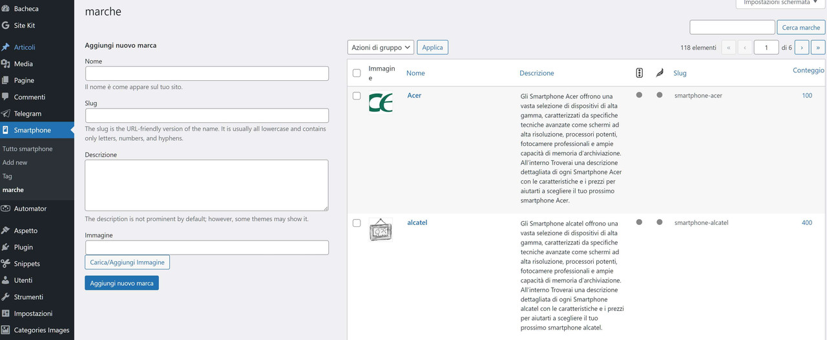Image resolution: width=827 pixels, height=340 pixels.
Task: Open Acer count link 100
Action: click(807, 96)
